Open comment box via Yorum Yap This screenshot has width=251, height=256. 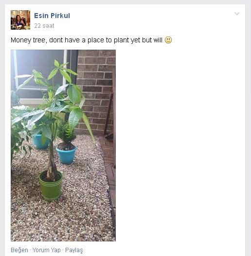click(47, 250)
